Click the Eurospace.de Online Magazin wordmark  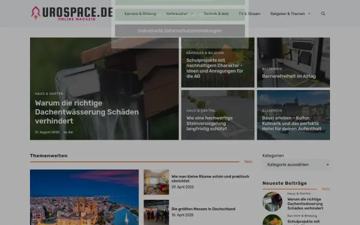pos(77,14)
